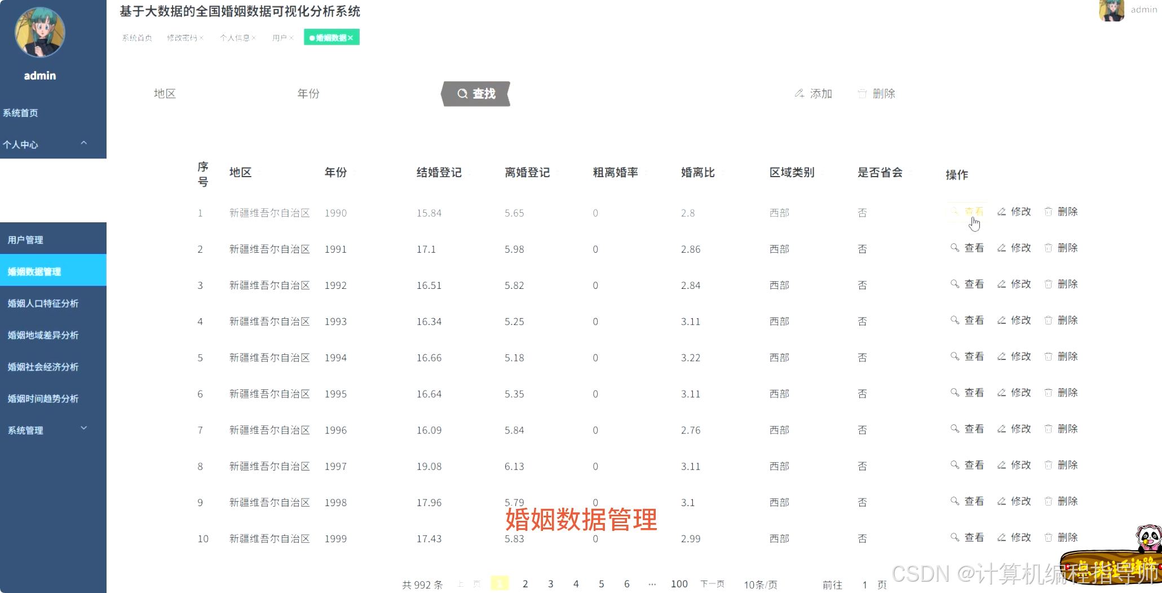Image resolution: width=1162 pixels, height=593 pixels.
Task: Jump to pagination page 100
Action: click(679, 584)
